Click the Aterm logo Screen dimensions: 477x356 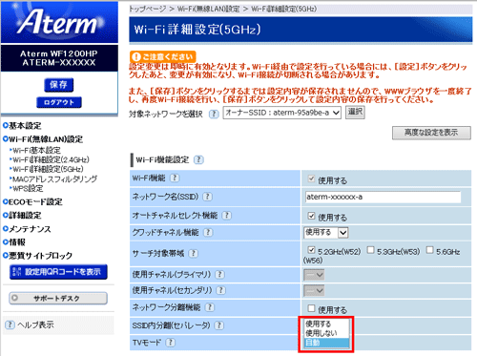pyautogui.click(x=59, y=22)
